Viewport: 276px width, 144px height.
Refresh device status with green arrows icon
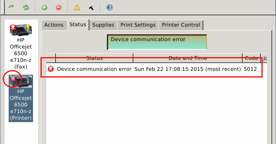click(26, 7)
